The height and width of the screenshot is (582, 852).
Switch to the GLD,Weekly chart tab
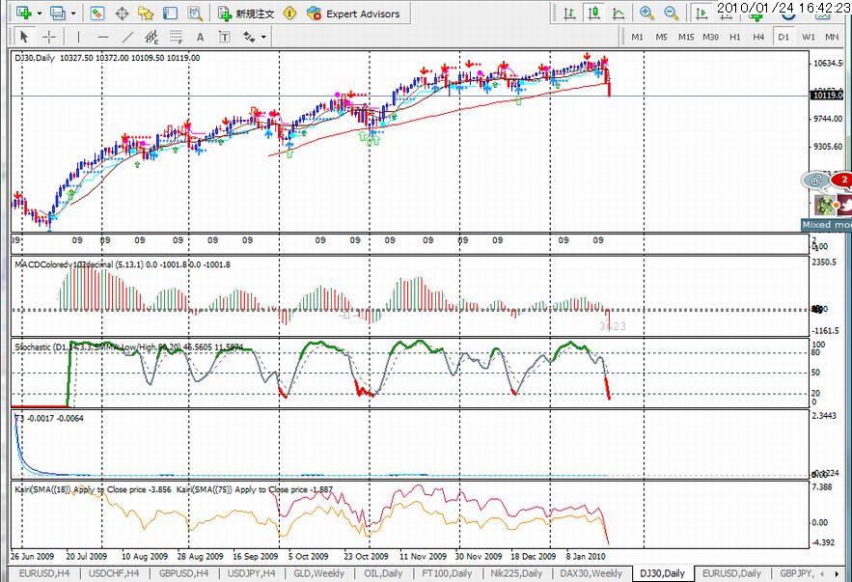coord(319,573)
